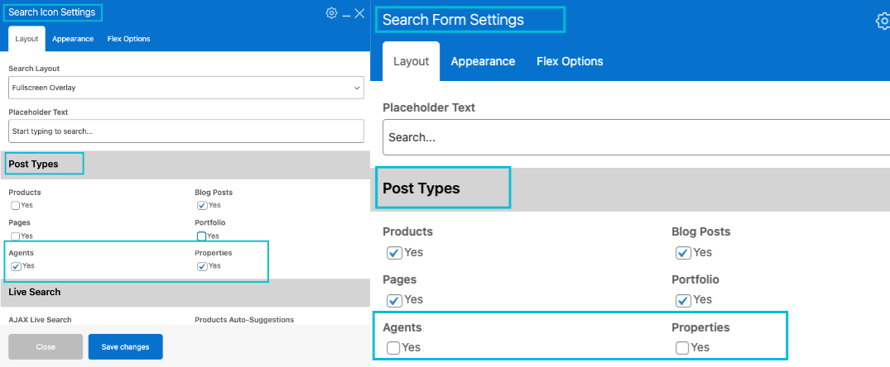
Task: Click gear icon in Search Form Settings header
Action: [883, 21]
